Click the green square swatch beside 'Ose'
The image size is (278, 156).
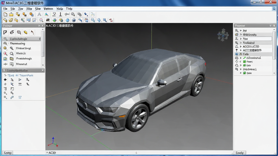tap(245, 73)
